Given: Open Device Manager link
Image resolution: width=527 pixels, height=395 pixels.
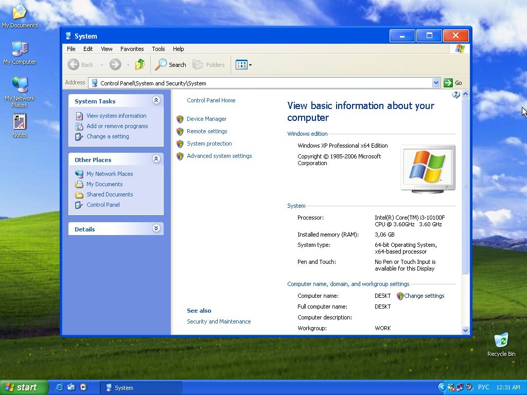Looking at the screenshot, I should 206,119.
